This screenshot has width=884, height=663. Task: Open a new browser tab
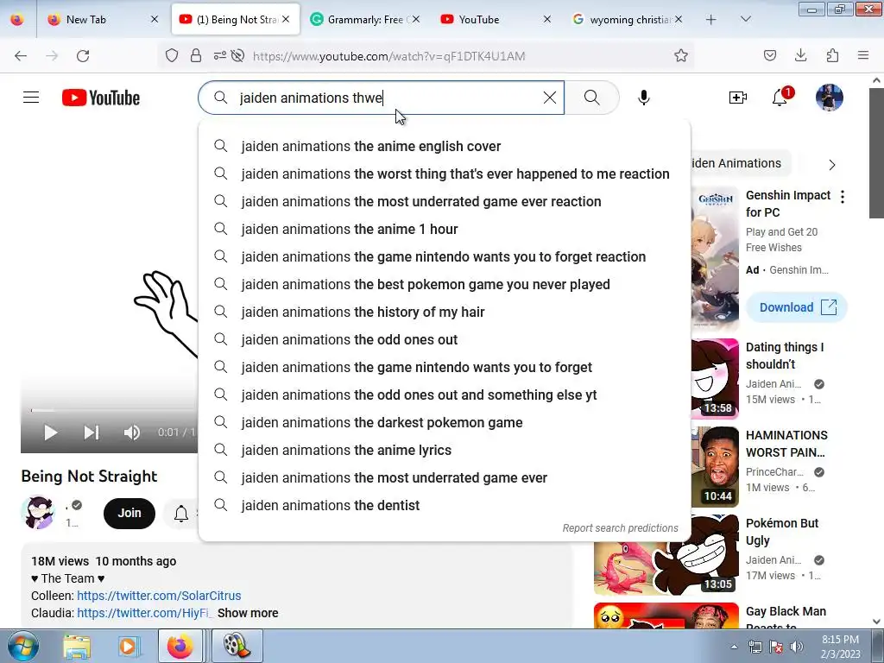pos(711,20)
